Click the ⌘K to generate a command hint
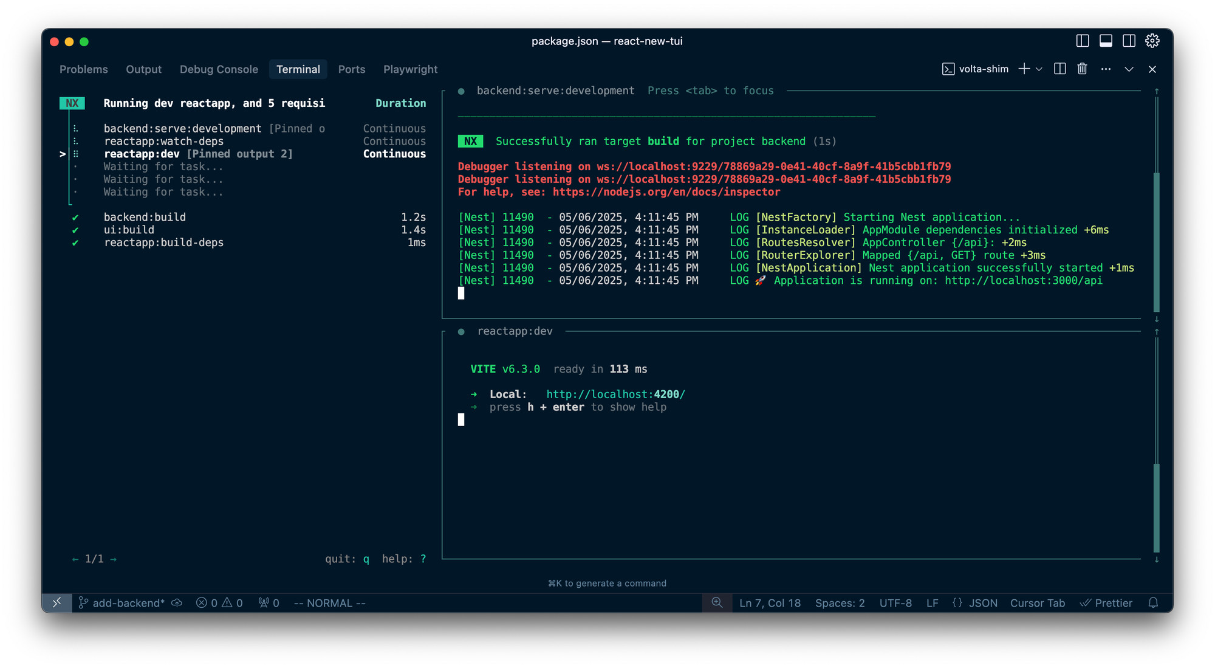 607,584
